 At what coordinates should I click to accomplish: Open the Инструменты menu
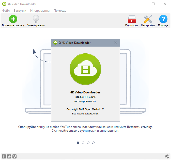point(40,11)
